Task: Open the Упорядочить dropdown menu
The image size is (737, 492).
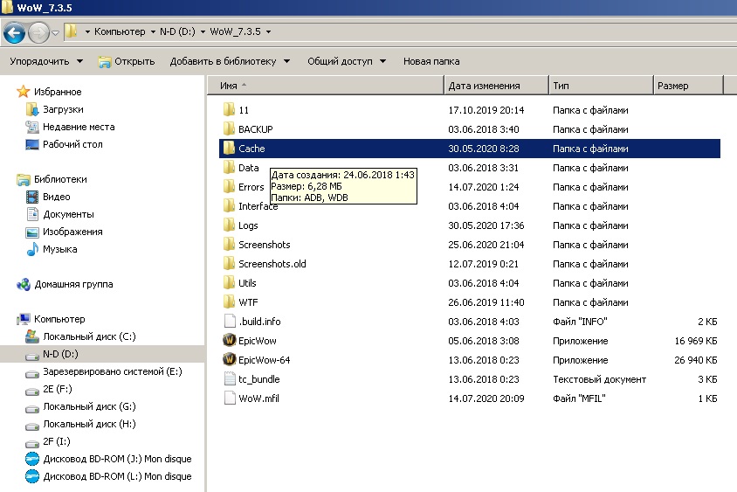Action: click(x=45, y=61)
